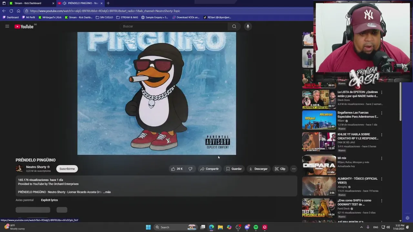Open the Dashboard bookmark
This screenshot has height=232, width=413.
(x=11, y=17)
